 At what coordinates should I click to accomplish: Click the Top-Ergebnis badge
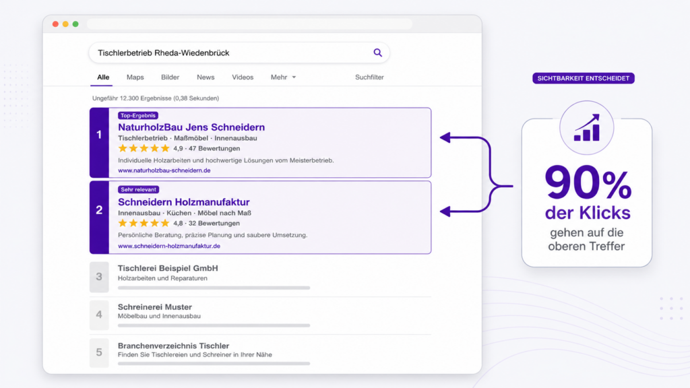pyautogui.click(x=137, y=115)
